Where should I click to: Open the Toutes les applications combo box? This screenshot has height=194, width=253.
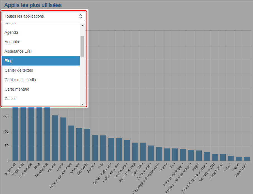pos(42,16)
